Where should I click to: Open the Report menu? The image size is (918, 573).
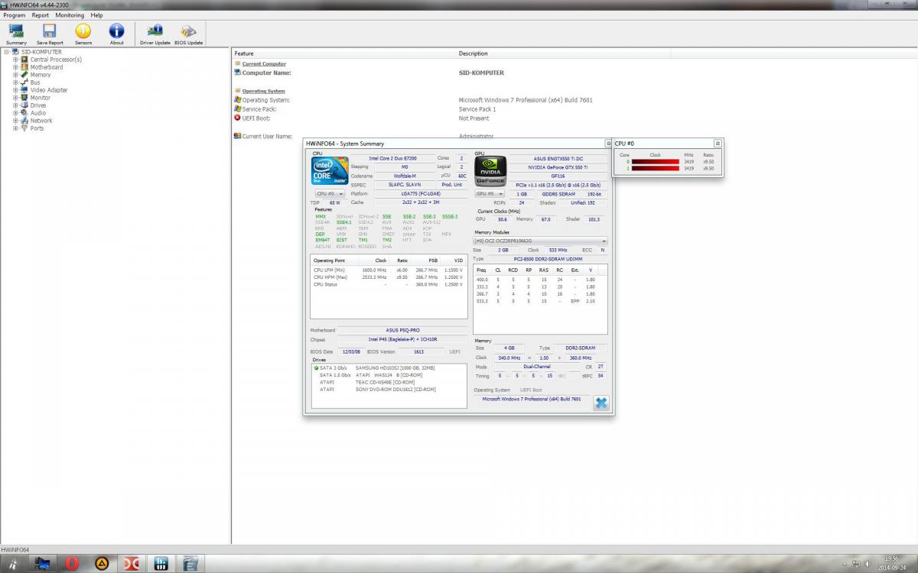(41, 15)
